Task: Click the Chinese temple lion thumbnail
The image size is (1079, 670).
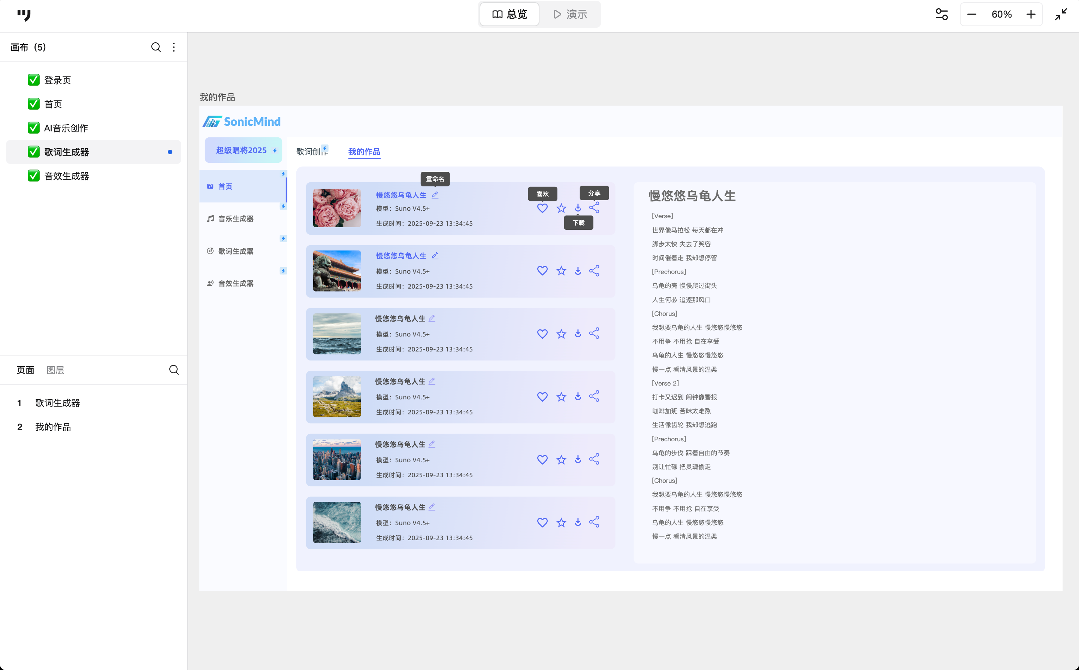Action: click(x=336, y=271)
